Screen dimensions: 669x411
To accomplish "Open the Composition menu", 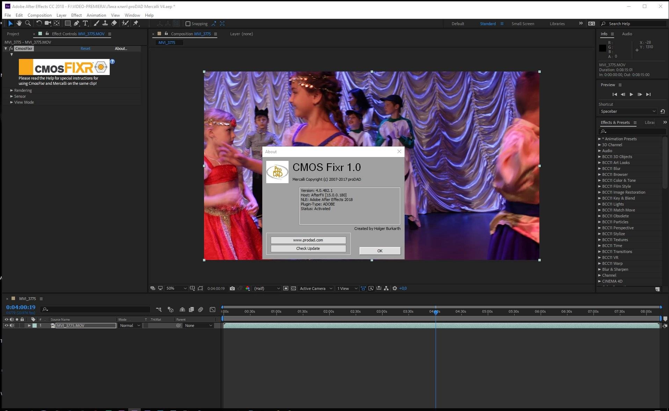I will pyautogui.click(x=39, y=15).
